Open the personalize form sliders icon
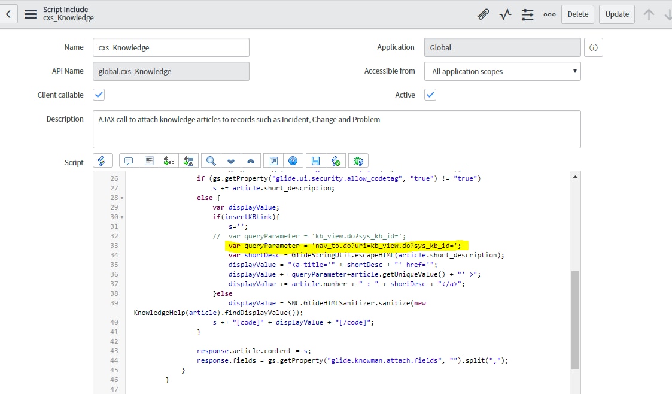This screenshot has height=394, width=672. pyautogui.click(x=527, y=14)
